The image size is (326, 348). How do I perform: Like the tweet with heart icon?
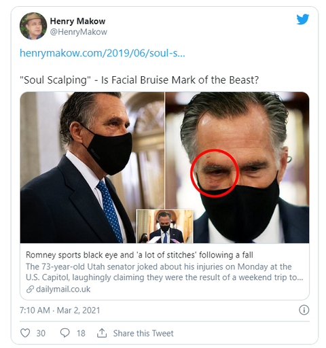25,333
